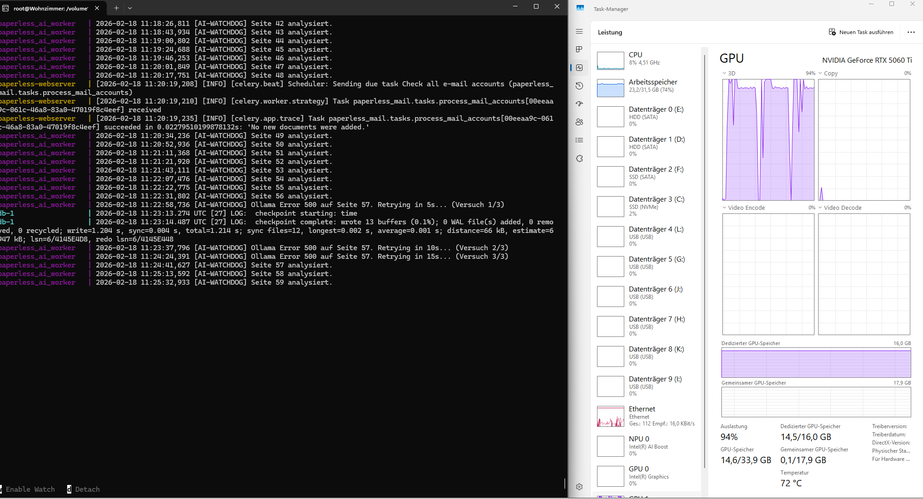Open Task Manager hamburger navigation menu
Screen dimensions: 923x499
[x=579, y=31]
